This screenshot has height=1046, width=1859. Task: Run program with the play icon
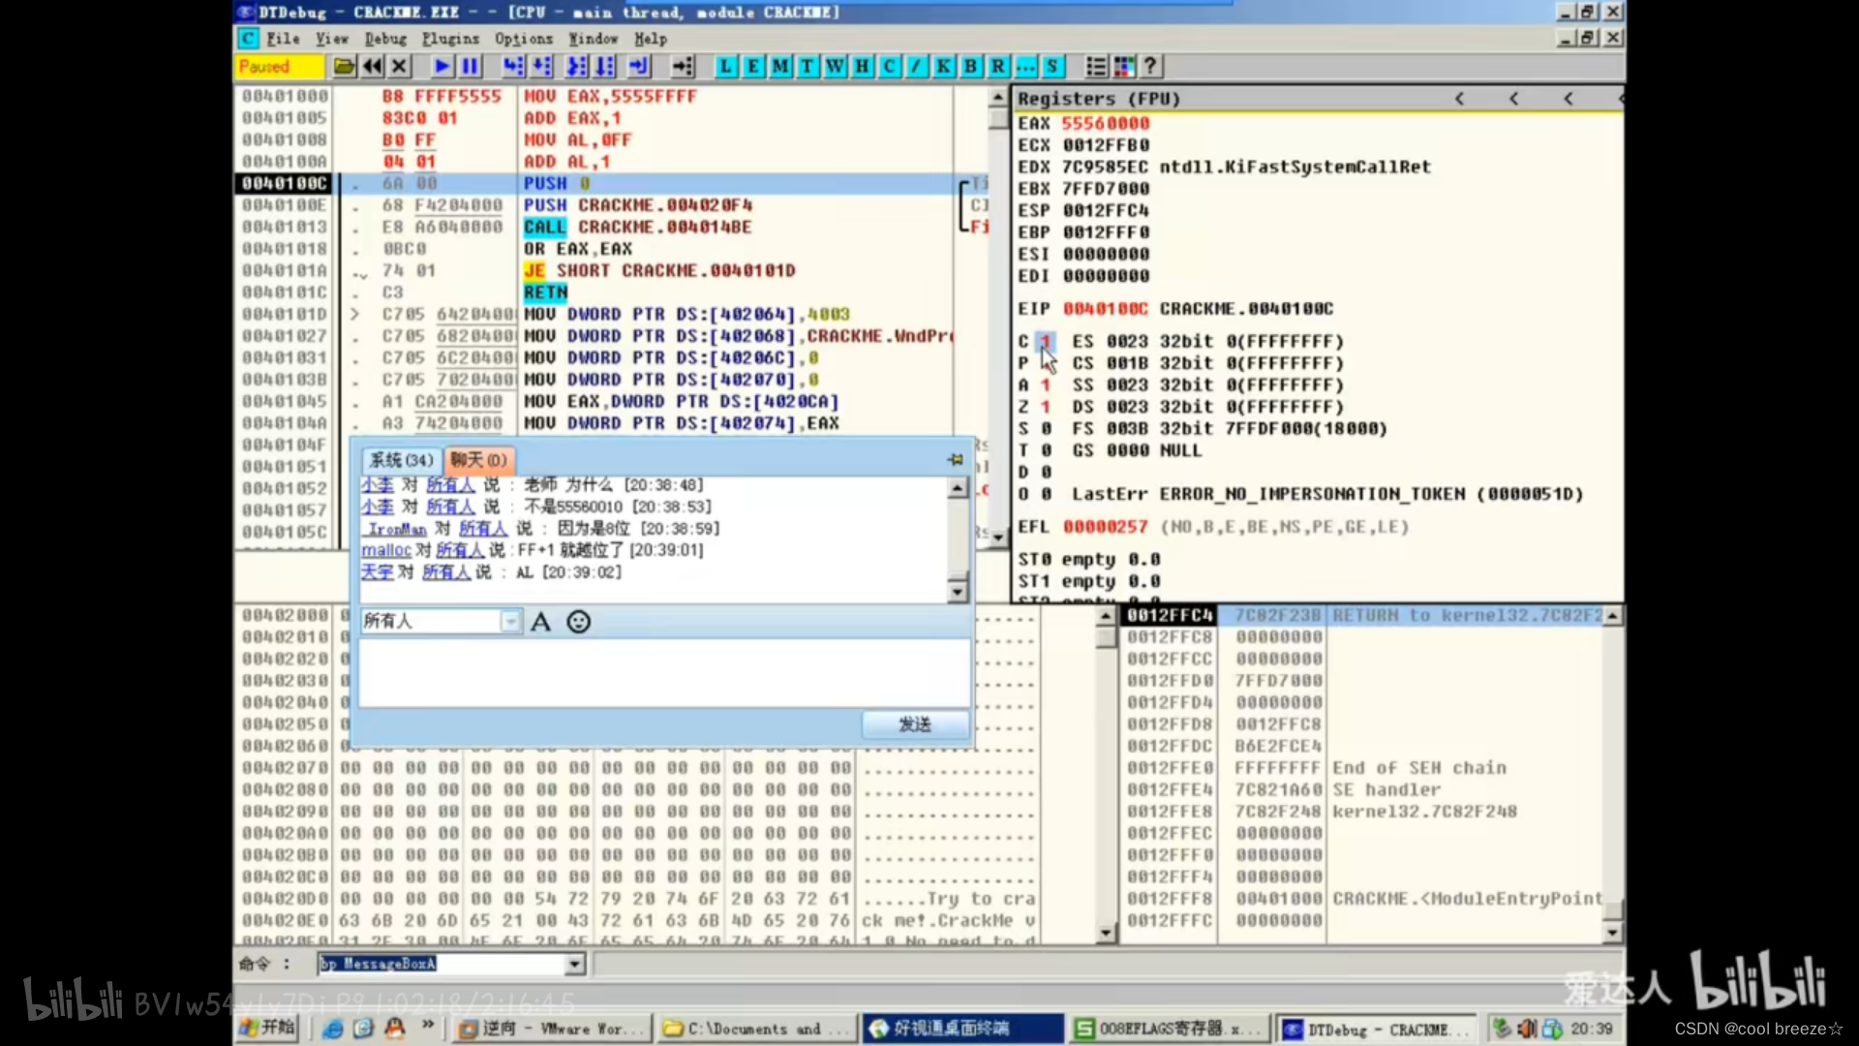(442, 67)
